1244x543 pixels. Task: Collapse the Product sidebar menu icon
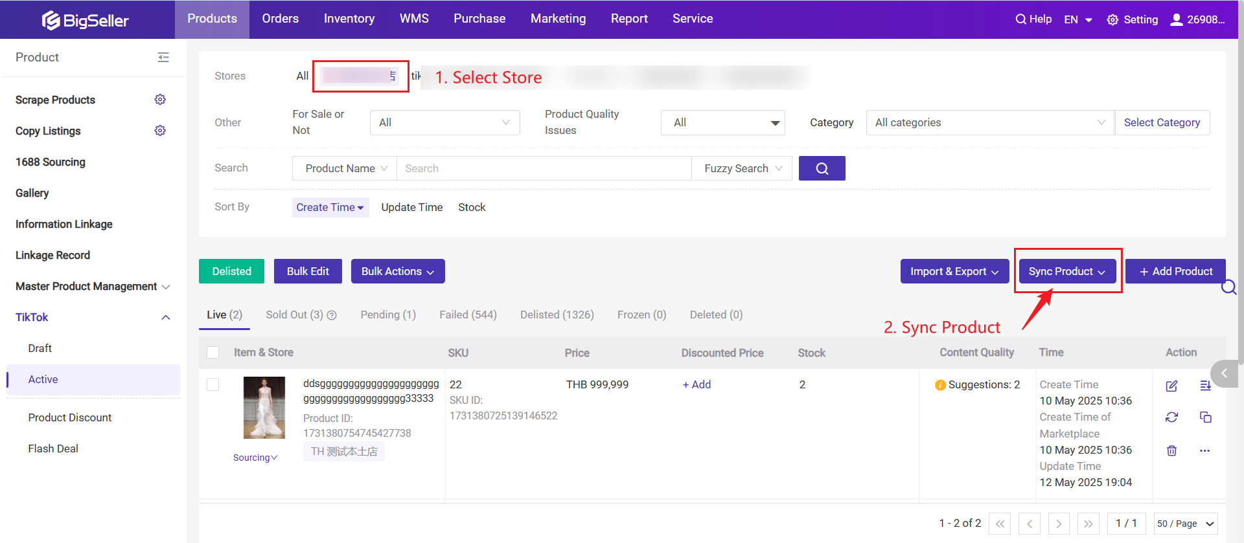pyautogui.click(x=163, y=58)
